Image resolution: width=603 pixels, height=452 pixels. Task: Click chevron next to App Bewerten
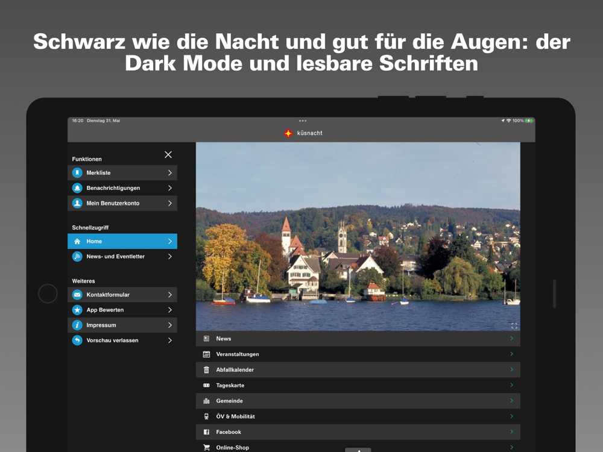[x=170, y=310]
